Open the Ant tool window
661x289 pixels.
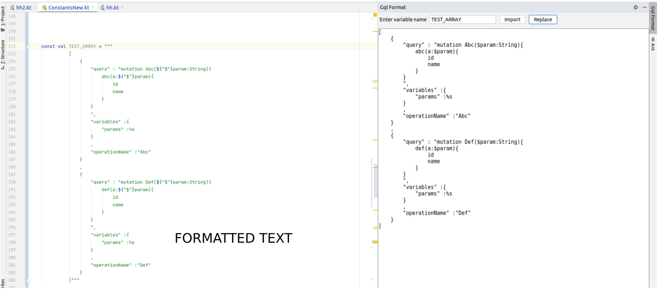tap(653, 44)
